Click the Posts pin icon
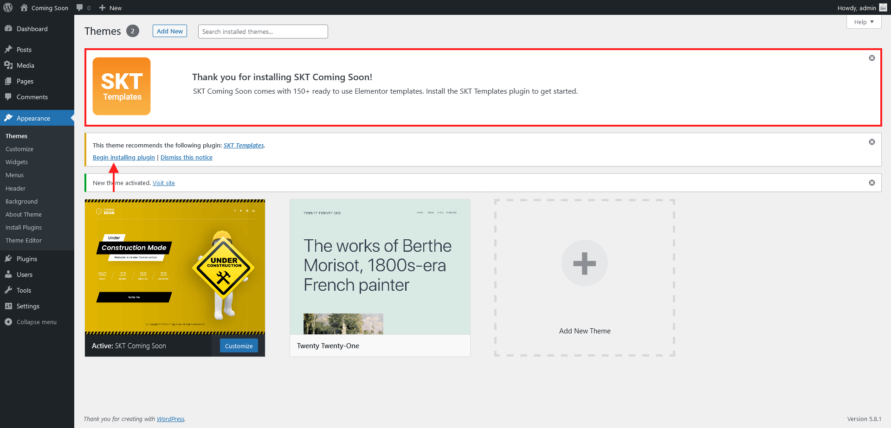Screen dimensions: 891x428 click(x=8, y=49)
